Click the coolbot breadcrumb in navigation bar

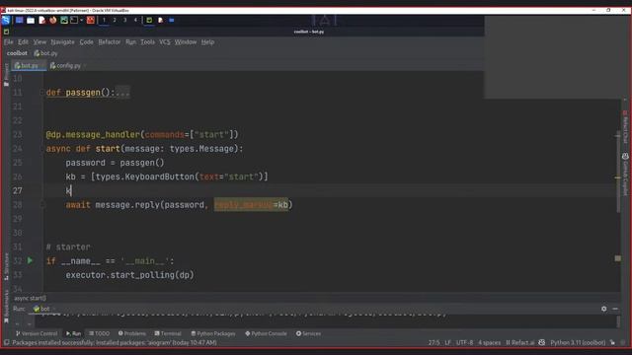point(17,53)
